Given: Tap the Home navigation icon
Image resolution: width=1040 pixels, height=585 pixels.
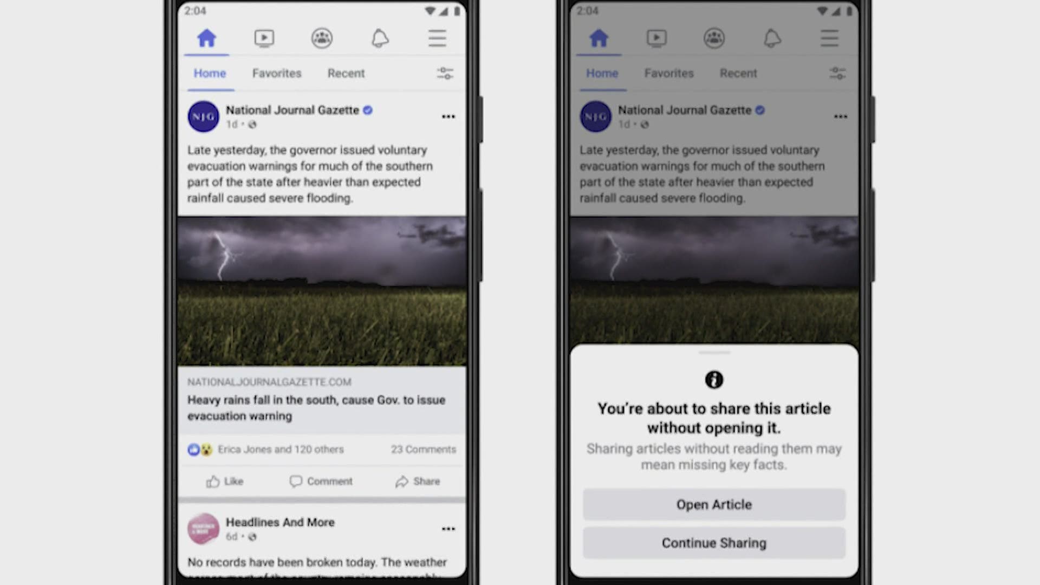Looking at the screenshot, I should [x=206, y=37].
